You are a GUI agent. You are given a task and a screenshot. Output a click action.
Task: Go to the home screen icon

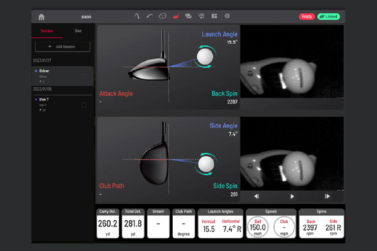[41, 16]
